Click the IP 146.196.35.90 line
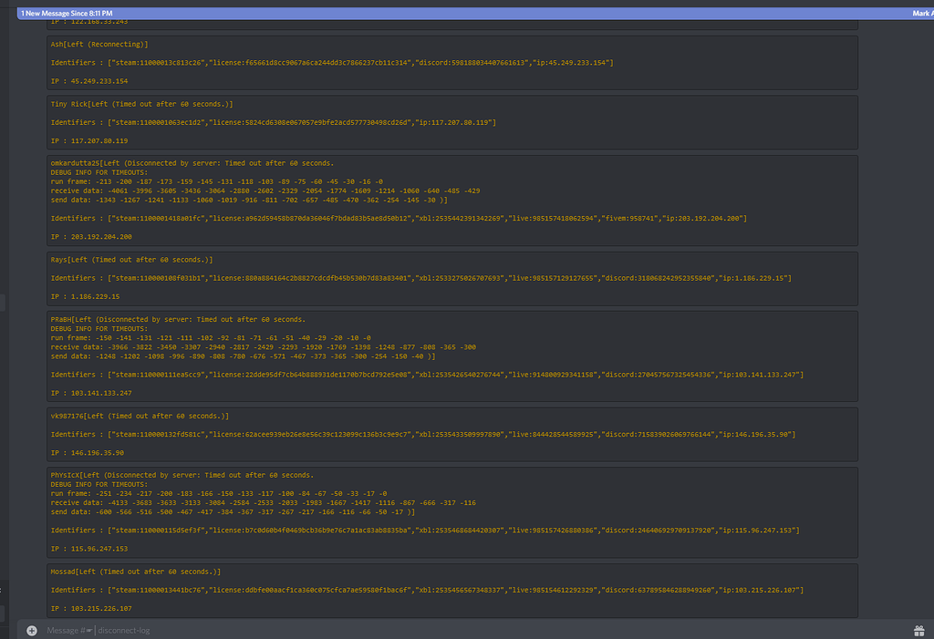The height and width of the screenshot is (639, 934). (x=88, y=452)
